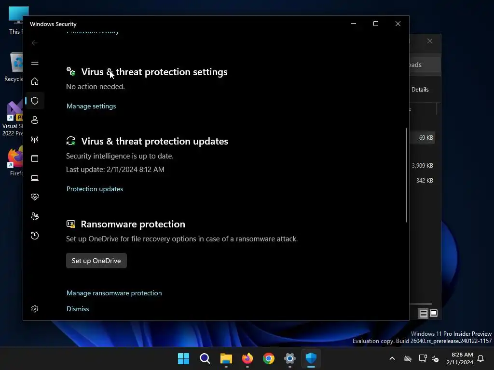Open Protection history clock icon
This screenshot has height=370, width=494.
(35, 236)
